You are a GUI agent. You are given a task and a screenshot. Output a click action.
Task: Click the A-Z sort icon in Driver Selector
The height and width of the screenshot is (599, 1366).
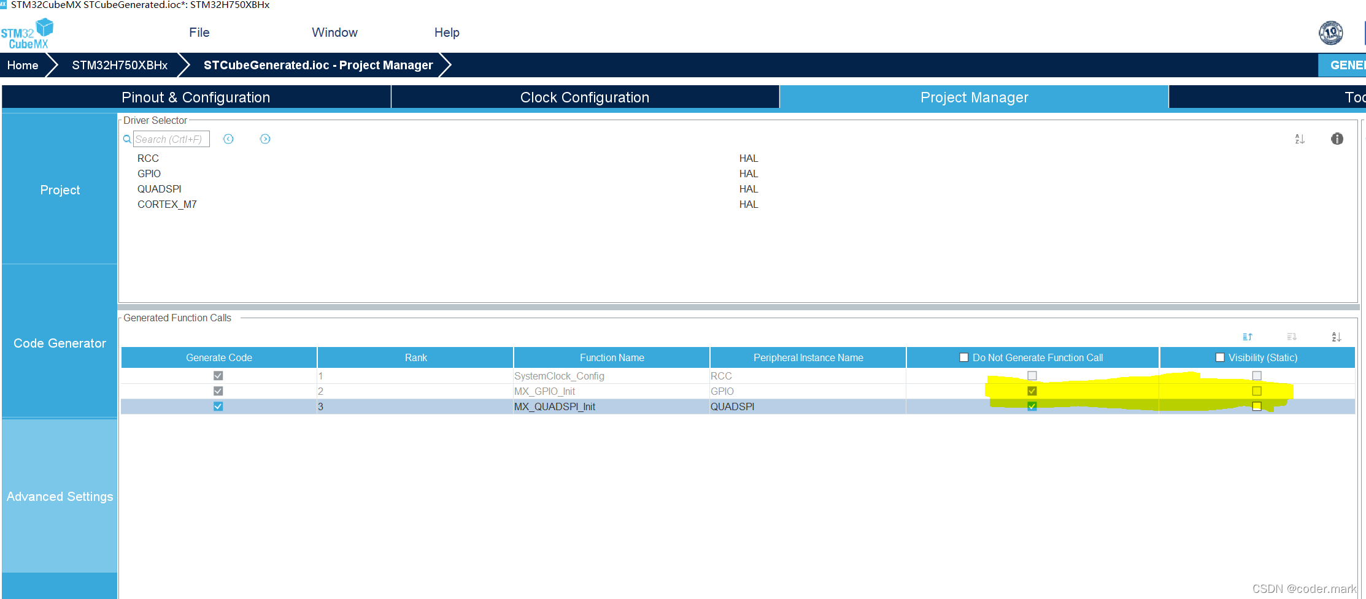click(1300, 139)
